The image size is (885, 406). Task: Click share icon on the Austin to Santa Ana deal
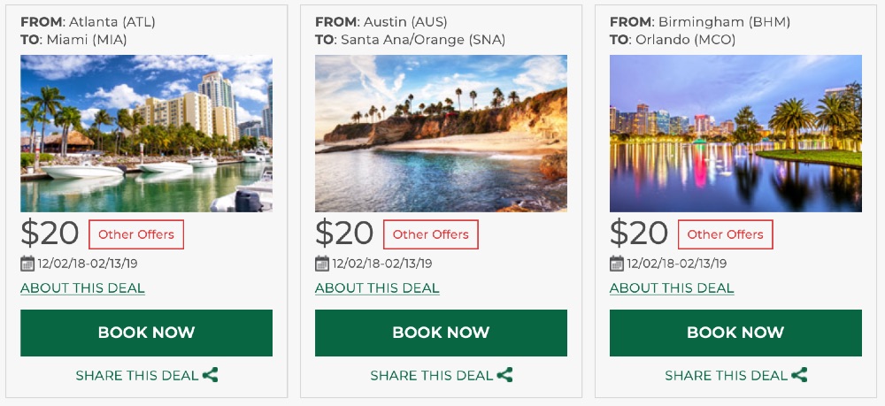point(505,375)
